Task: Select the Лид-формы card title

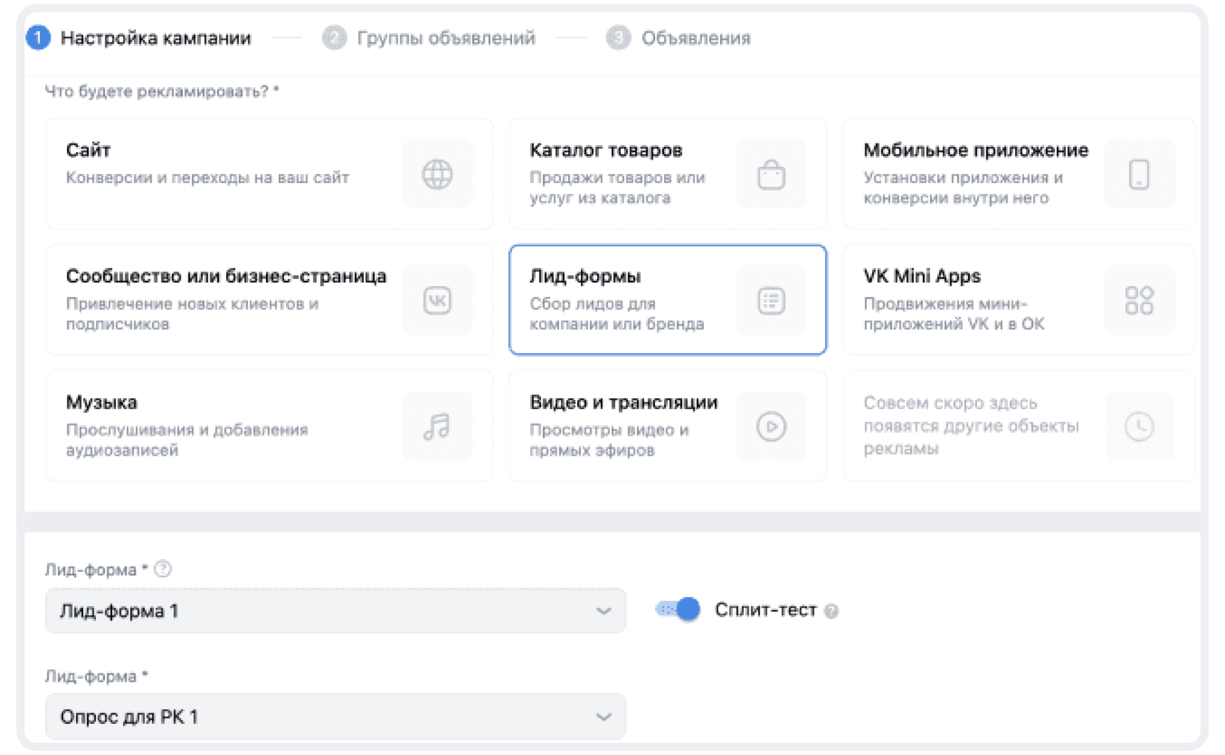Action: tap(585, 276)
